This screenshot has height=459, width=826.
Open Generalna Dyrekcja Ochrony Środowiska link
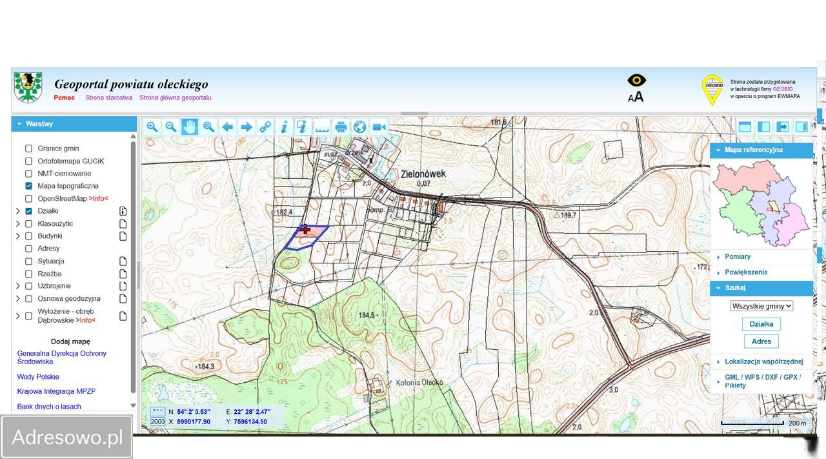[62, 358]
